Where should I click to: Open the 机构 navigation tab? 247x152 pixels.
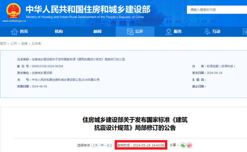point(59,32)
